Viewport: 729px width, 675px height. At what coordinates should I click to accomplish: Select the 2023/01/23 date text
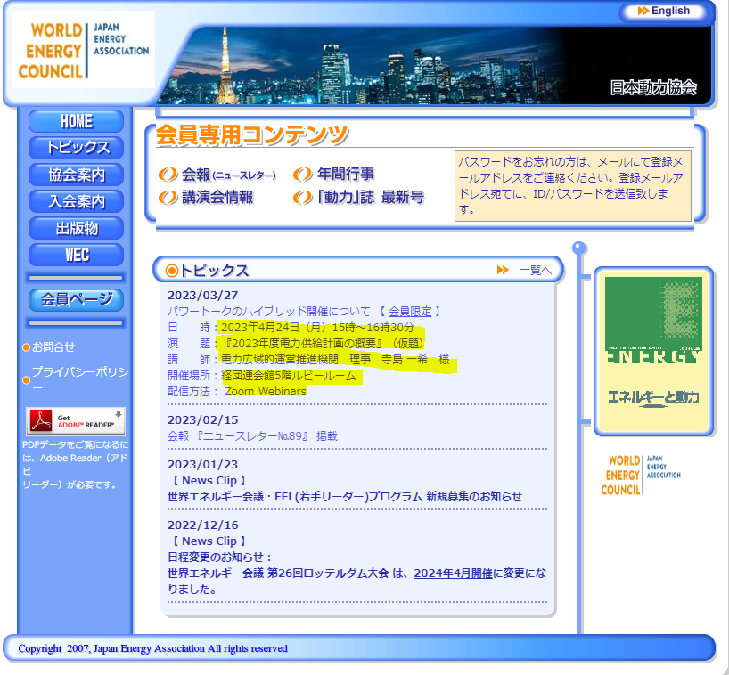[202, 465]
